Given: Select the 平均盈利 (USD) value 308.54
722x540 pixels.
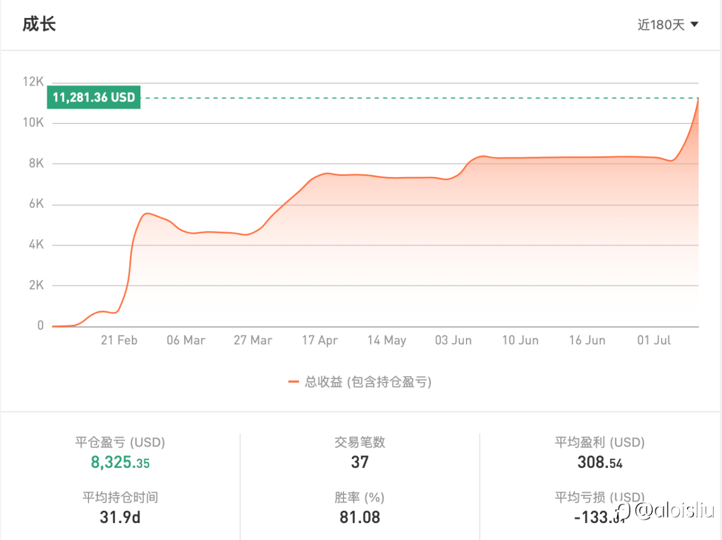Looking at the screenshot, I should [600, 463].
